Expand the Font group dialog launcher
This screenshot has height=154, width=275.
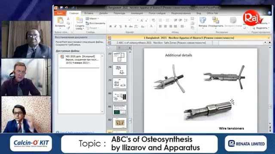(x=155, y=33)
